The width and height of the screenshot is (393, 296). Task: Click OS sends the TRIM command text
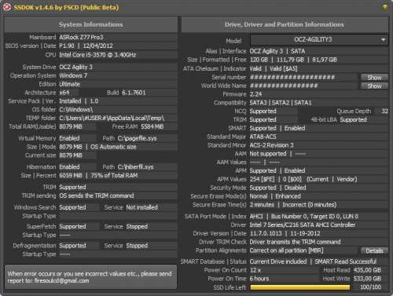(97, 196)
